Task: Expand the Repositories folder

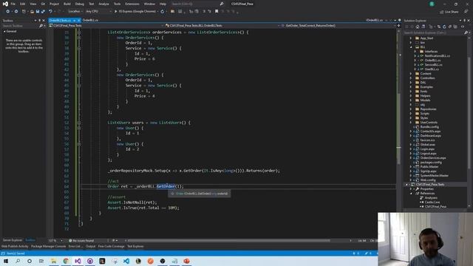Action: click(411, 109)
